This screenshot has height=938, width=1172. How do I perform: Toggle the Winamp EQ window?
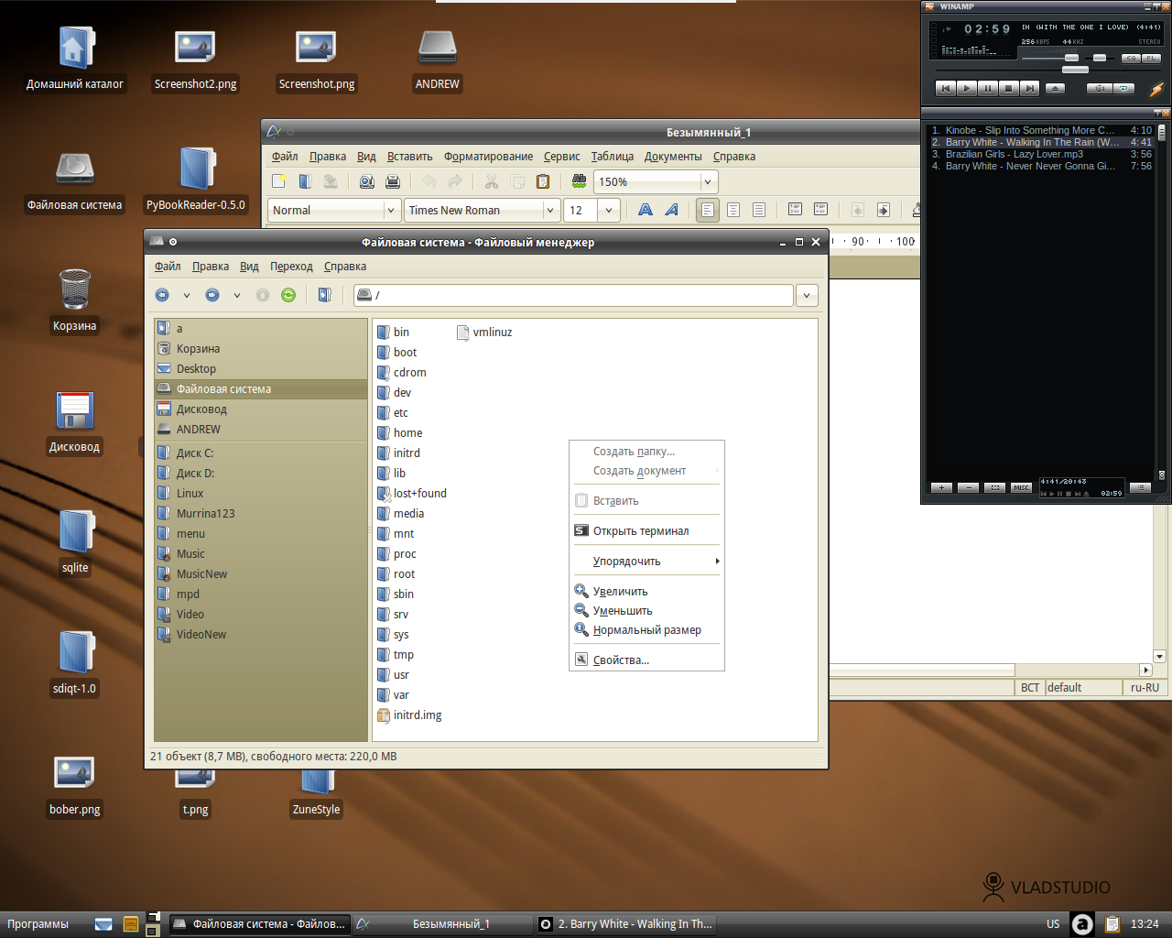click(1131, 59)
